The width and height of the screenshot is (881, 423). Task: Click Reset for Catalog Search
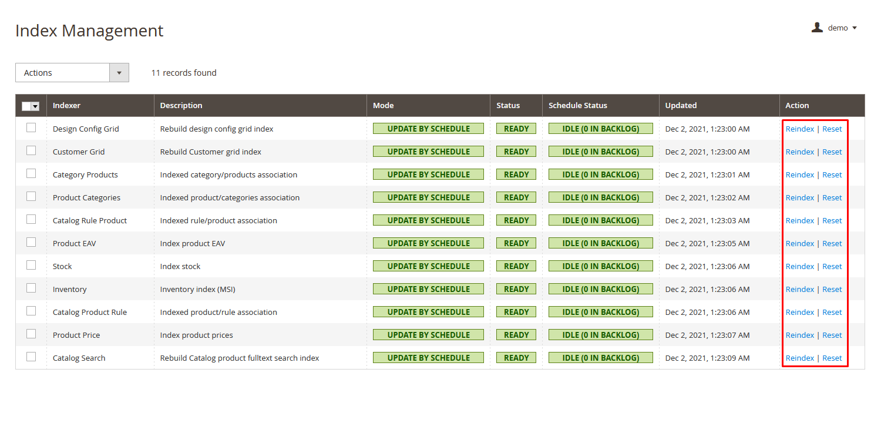pos(832,358)
